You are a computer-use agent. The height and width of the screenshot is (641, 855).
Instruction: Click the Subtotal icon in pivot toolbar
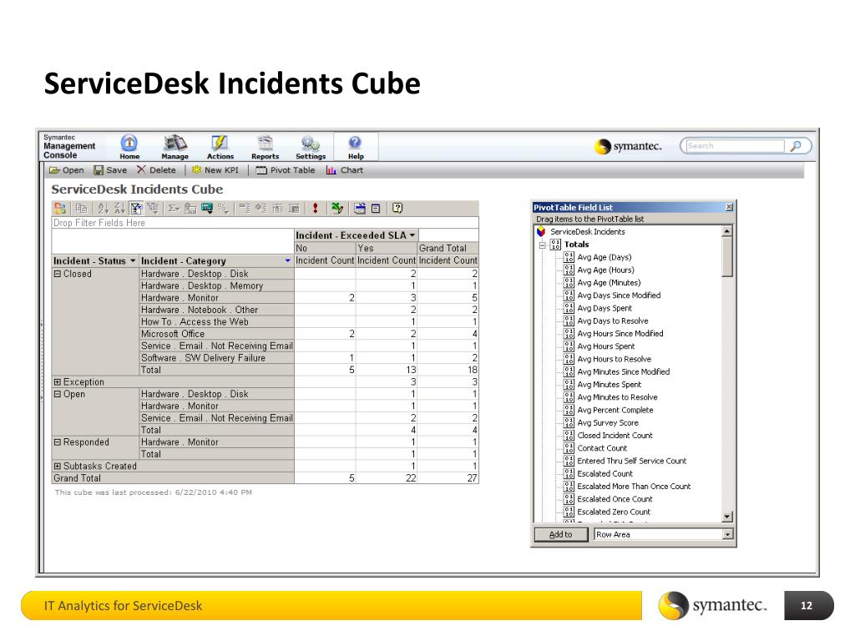point(190,208)
